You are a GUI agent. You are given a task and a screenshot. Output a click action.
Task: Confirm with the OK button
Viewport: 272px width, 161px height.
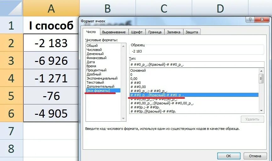[x=229, y=156]
